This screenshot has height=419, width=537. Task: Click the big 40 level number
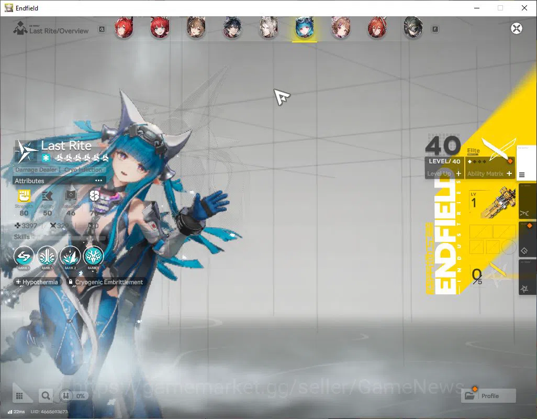443,146
